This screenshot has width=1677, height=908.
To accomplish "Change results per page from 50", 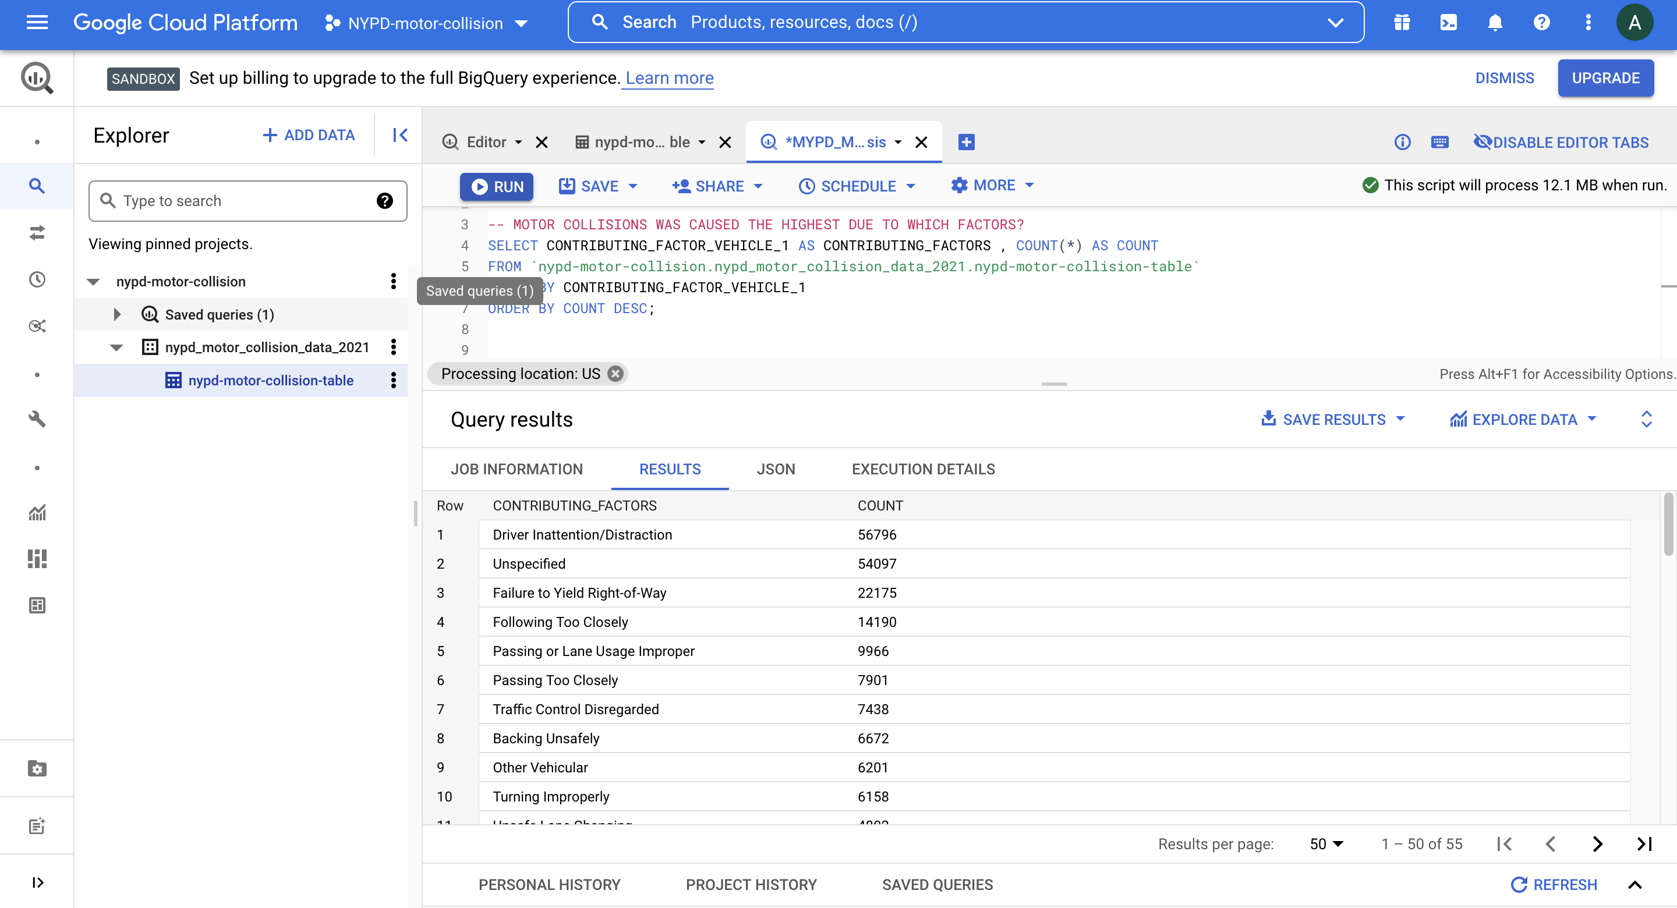I will pyautogui.click(x=1326, y=843).
